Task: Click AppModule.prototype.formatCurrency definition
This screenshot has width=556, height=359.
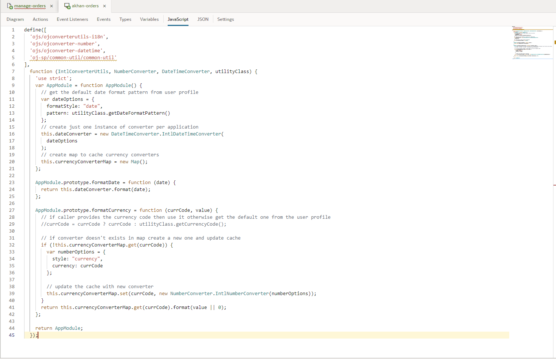Action: pos(127,210)
